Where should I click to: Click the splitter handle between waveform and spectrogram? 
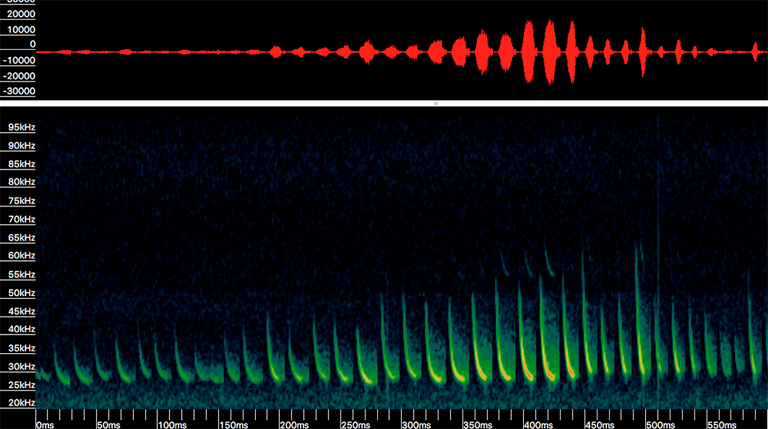[436, 103]
